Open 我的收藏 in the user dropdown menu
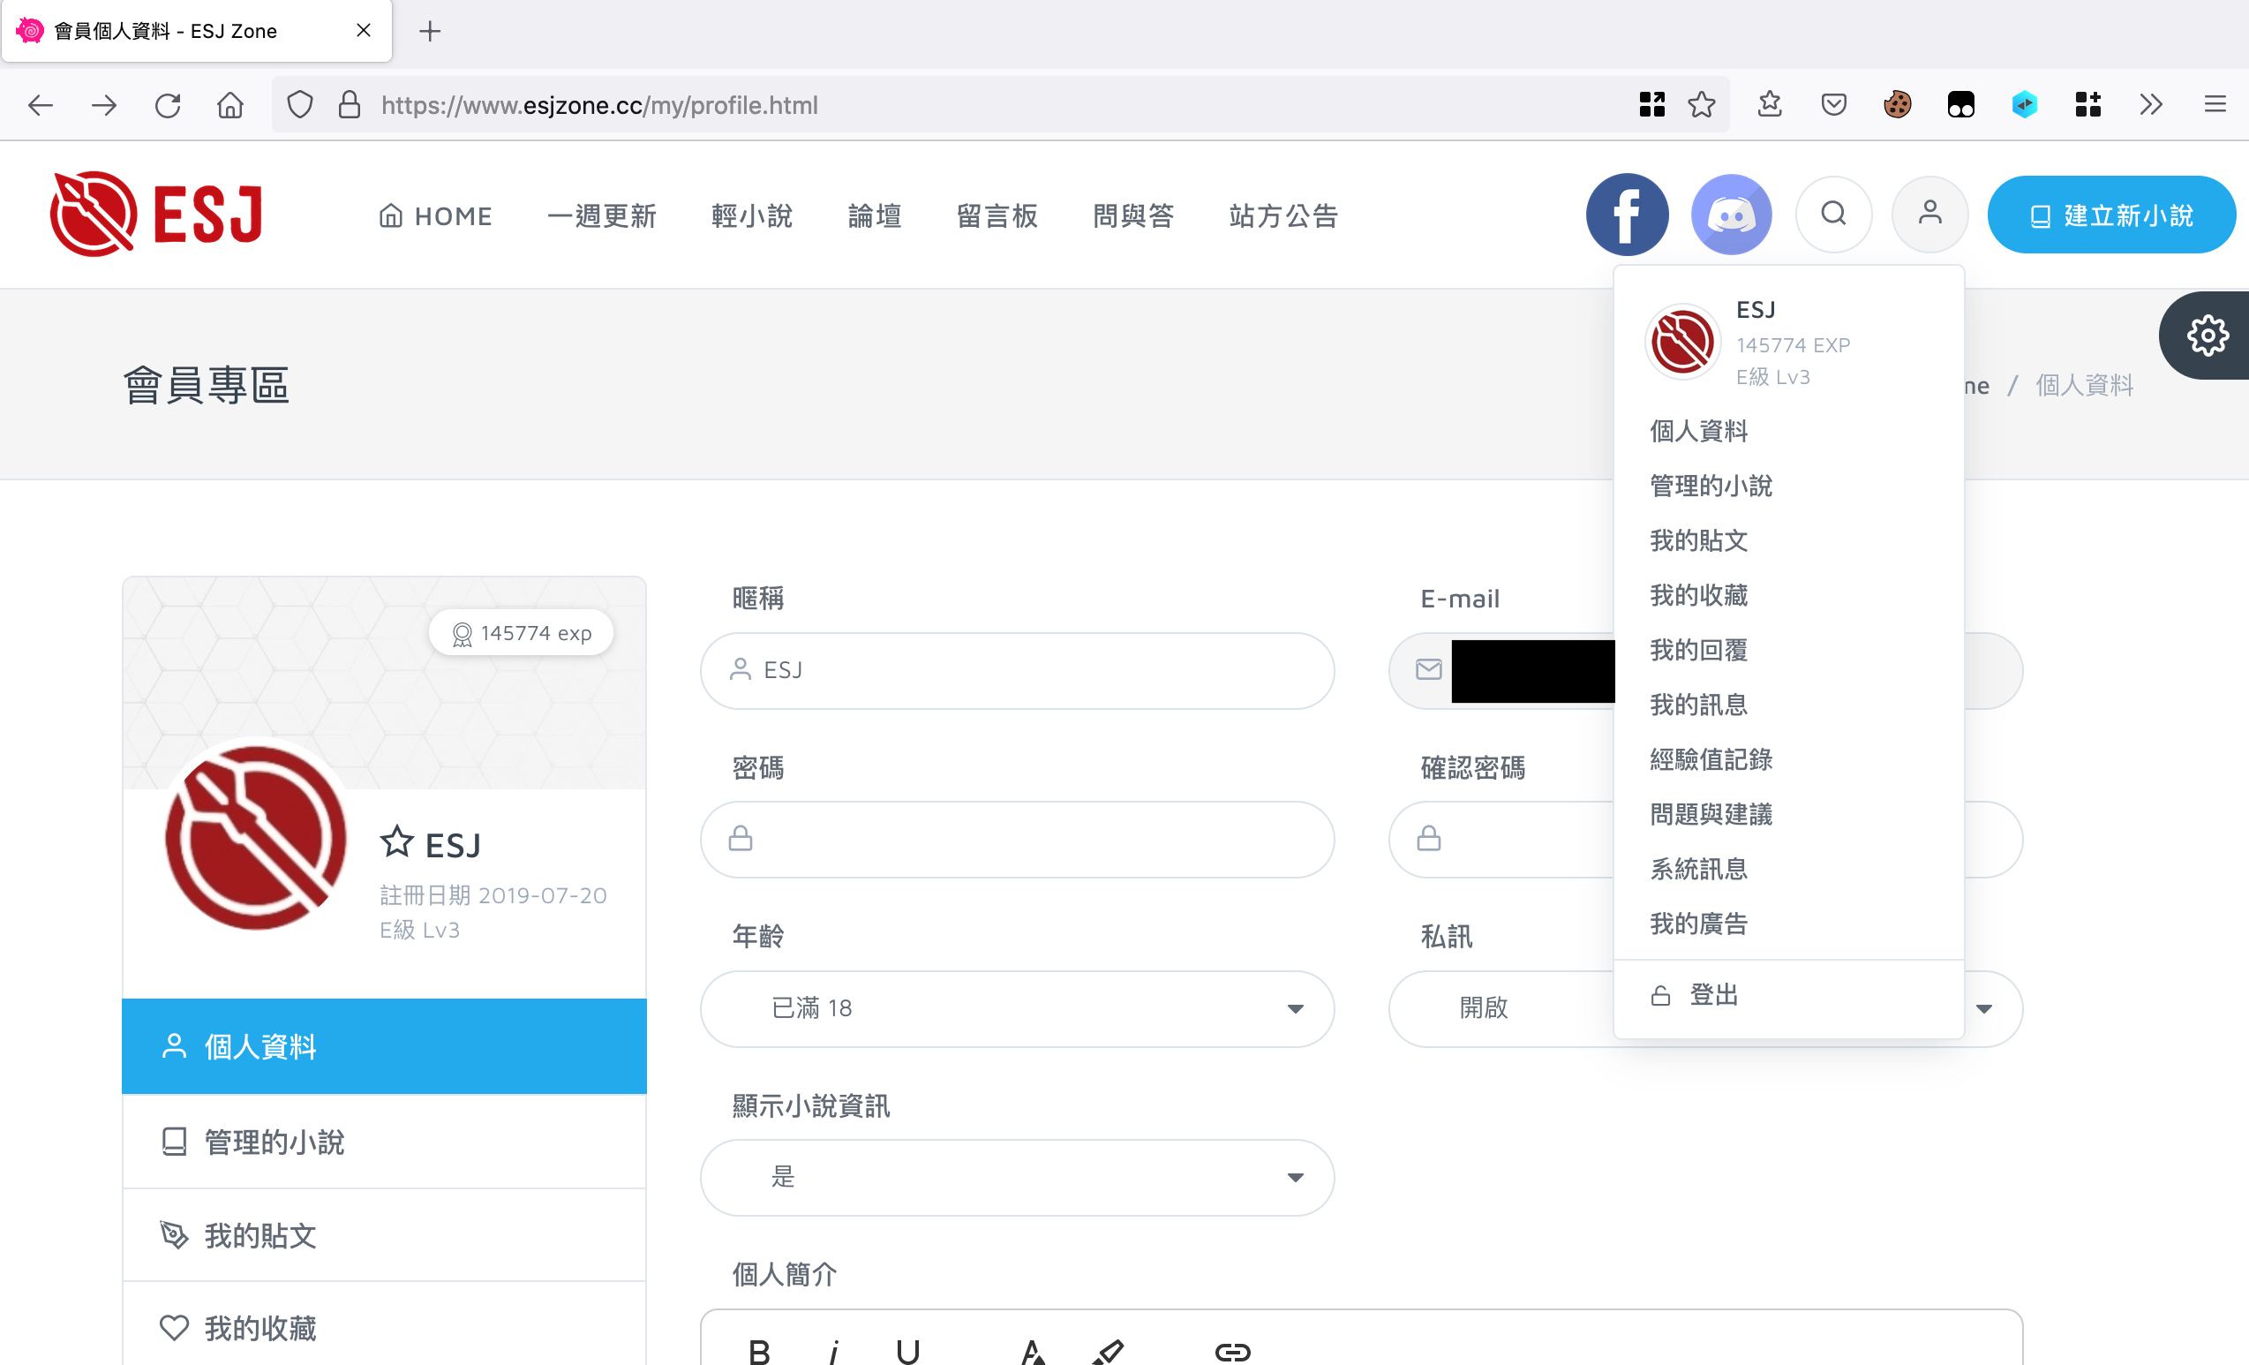Viewport: 2249px width, 1365px height. tap(1697, 594)
